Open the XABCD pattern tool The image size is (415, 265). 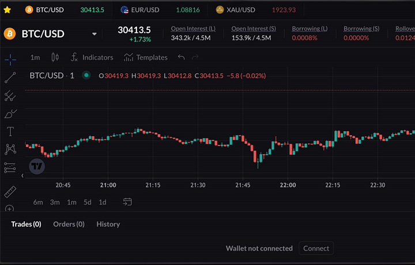[x=10, y=149]
